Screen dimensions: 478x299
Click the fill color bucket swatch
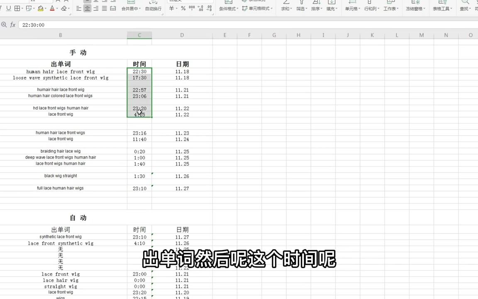coord(40,9)
